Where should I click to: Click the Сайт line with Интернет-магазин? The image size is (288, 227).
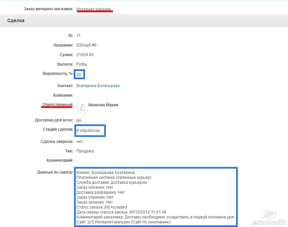[123, 222]
